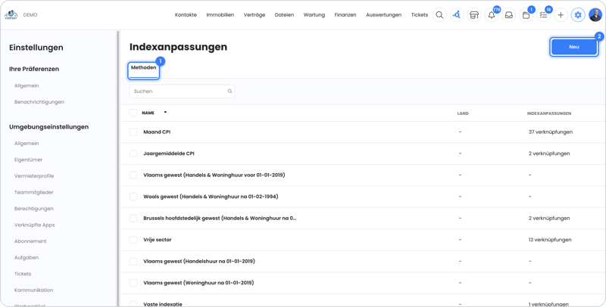Open Allgemein under Ihre Präferenzen
Screen dimensions: 606x307
[x=27, y=85]
